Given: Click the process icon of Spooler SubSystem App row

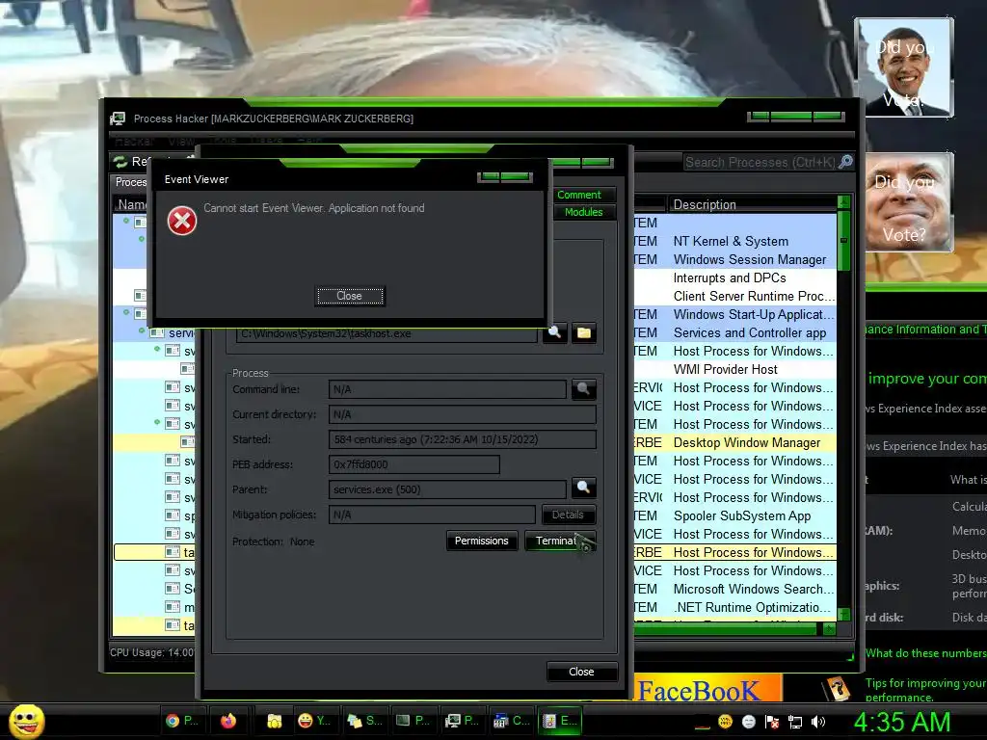Looking at the screenshot, I should point(173,515).
